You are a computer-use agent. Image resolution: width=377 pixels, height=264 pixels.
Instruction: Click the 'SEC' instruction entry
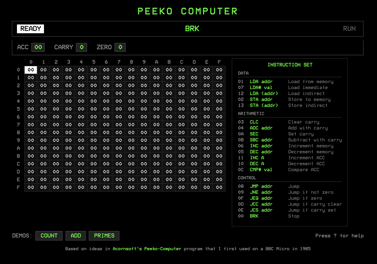pos(254,134)
